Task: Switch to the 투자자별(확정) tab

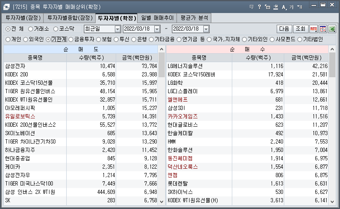Action: [x=117, y=18]
